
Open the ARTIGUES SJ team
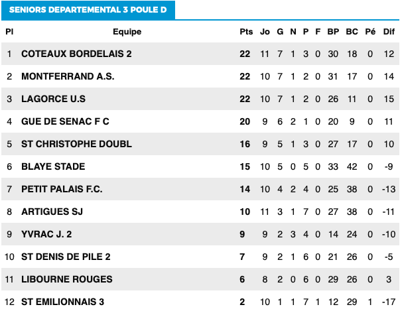coord(52,212)
